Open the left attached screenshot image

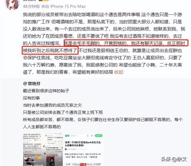click(x=43, y=150)
